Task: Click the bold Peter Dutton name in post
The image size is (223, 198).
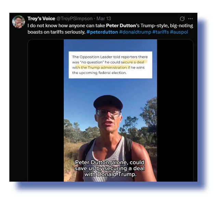Action: (121, 26)
